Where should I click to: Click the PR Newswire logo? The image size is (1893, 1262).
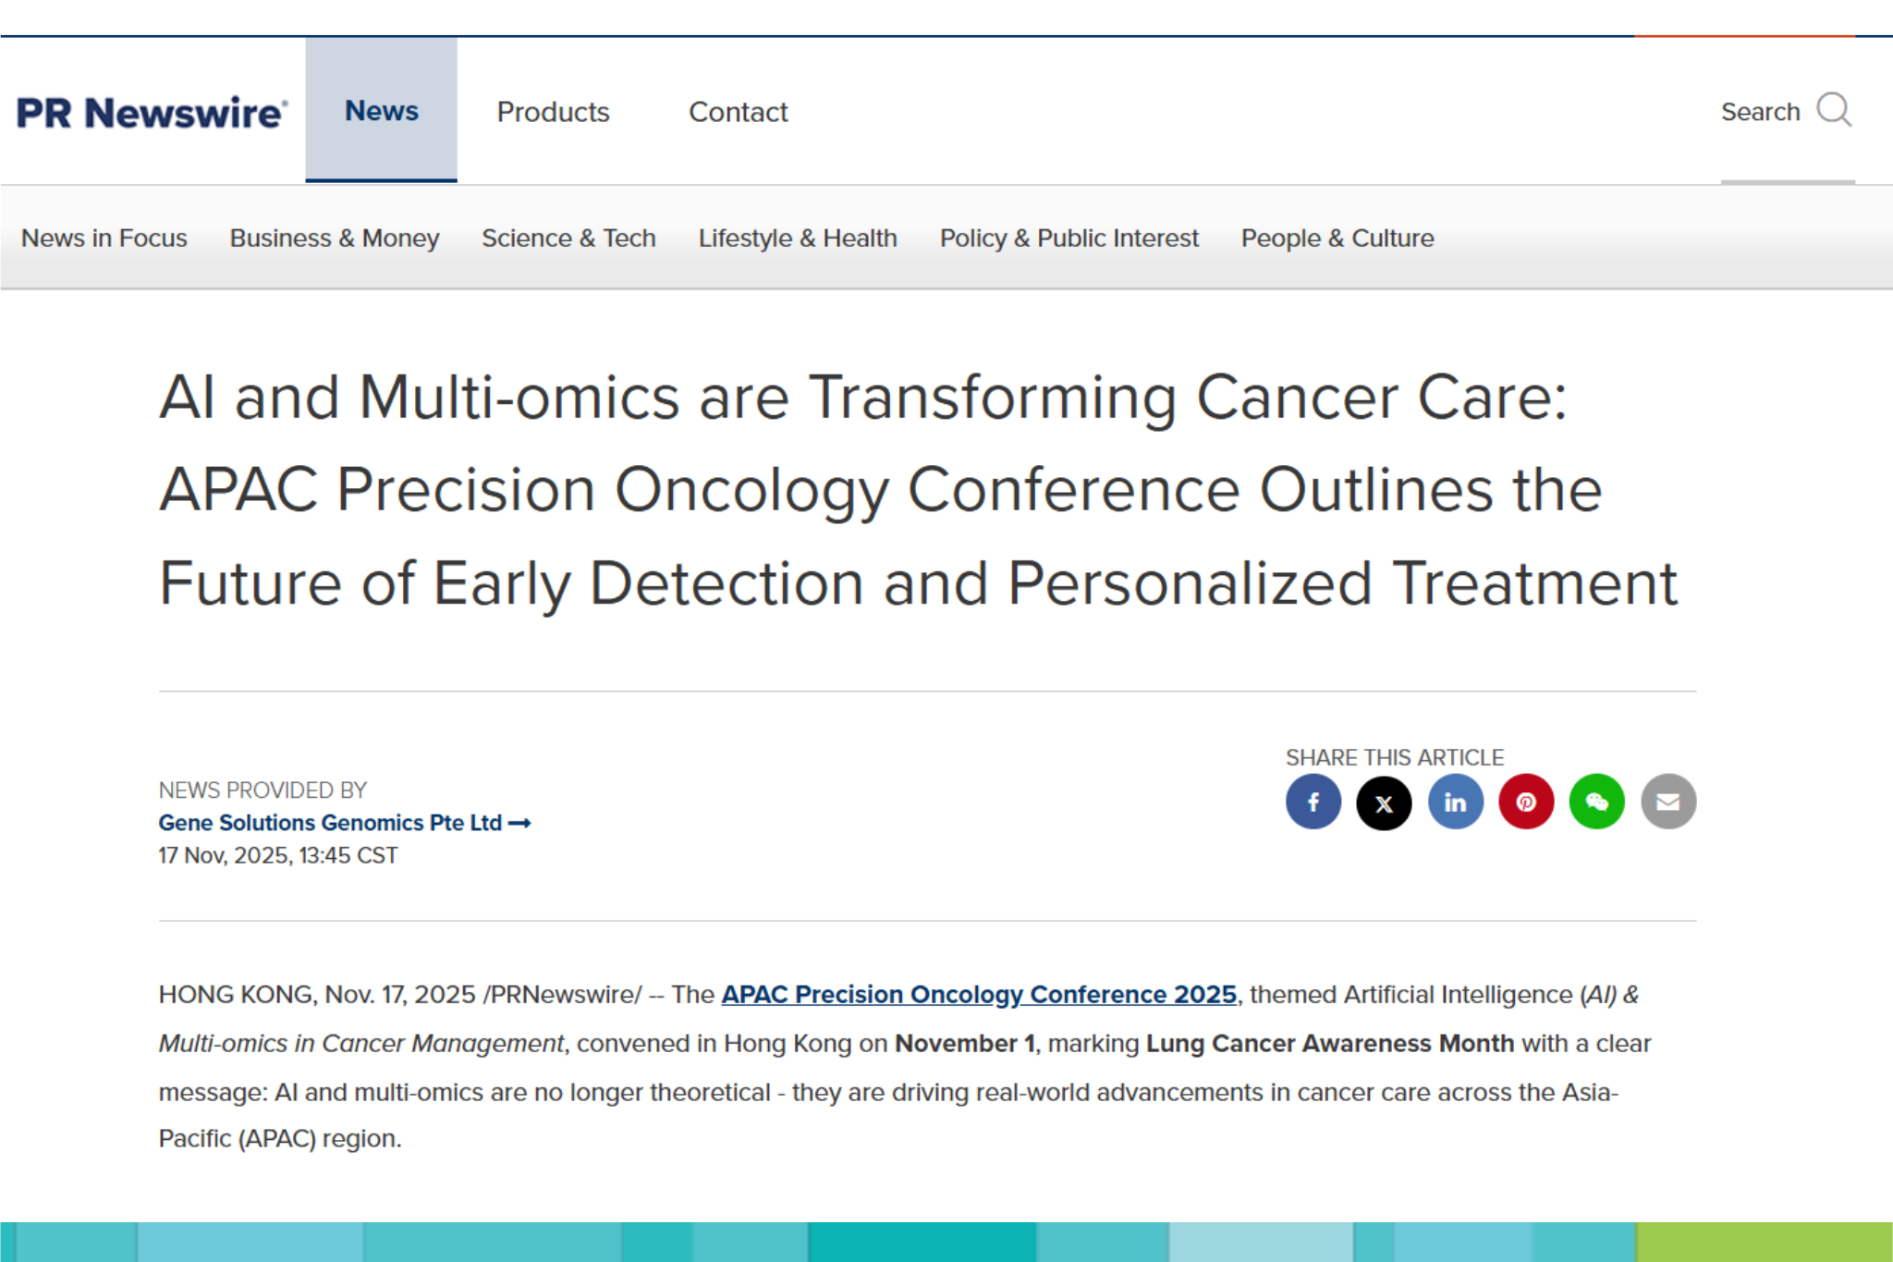[153, 110]
